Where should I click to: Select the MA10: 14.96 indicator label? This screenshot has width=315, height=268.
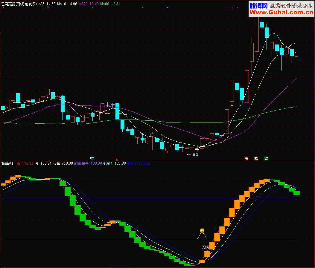pos(67,4)
